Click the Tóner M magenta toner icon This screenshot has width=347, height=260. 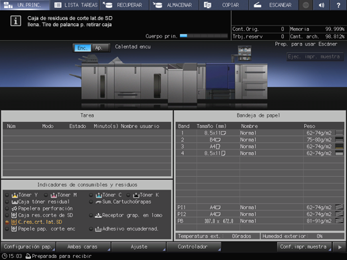click(54, 195)
